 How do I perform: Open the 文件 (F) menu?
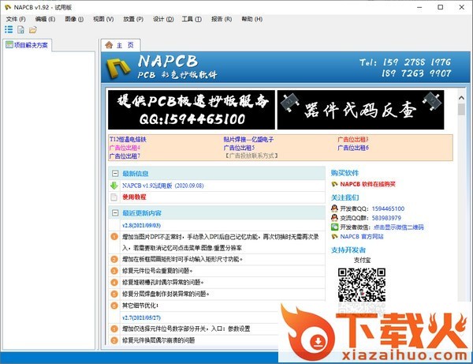coord(16,19)
